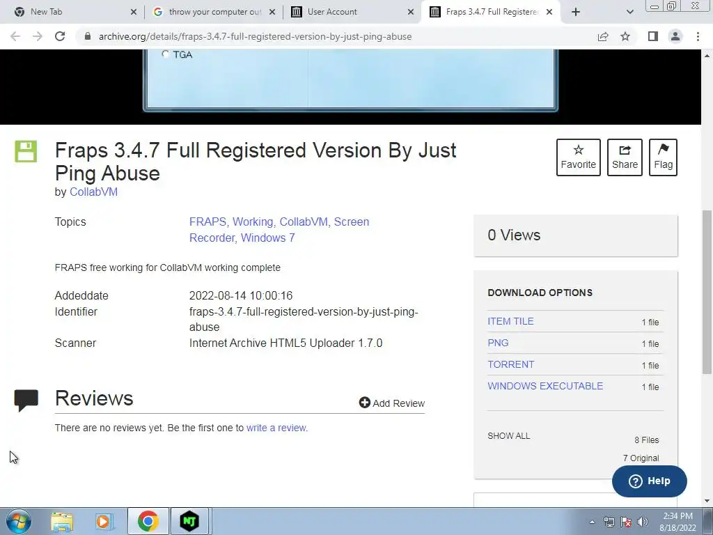Viewport: 713px width, 535px height.
Task: Open Windows Media Player from taskbar
Action: coord(104,521)
